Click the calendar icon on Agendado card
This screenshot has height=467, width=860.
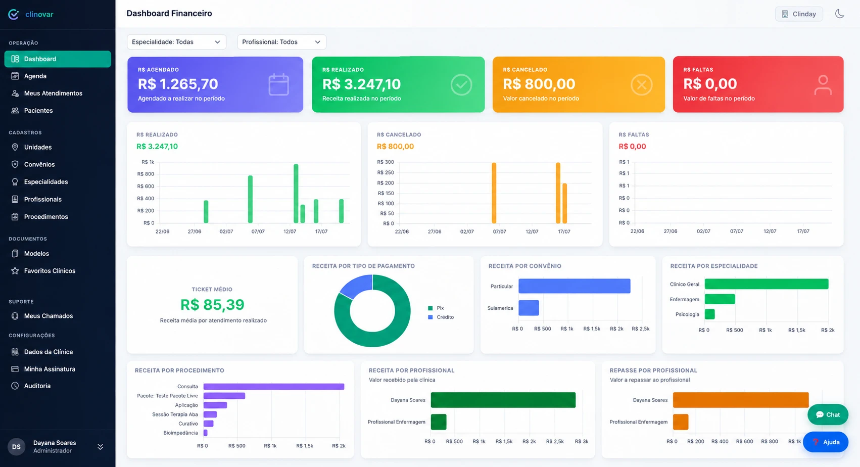[x=278, y=84]
